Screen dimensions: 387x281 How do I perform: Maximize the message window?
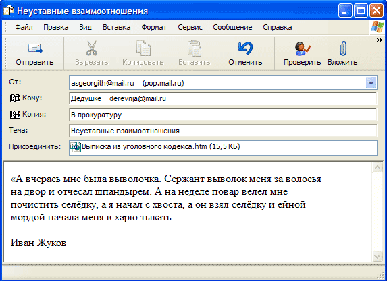(x=361, y=11)
